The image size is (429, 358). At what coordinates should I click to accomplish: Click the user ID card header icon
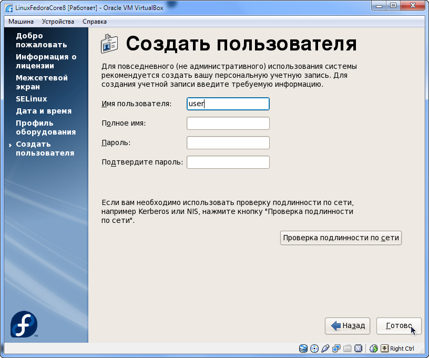109,44
